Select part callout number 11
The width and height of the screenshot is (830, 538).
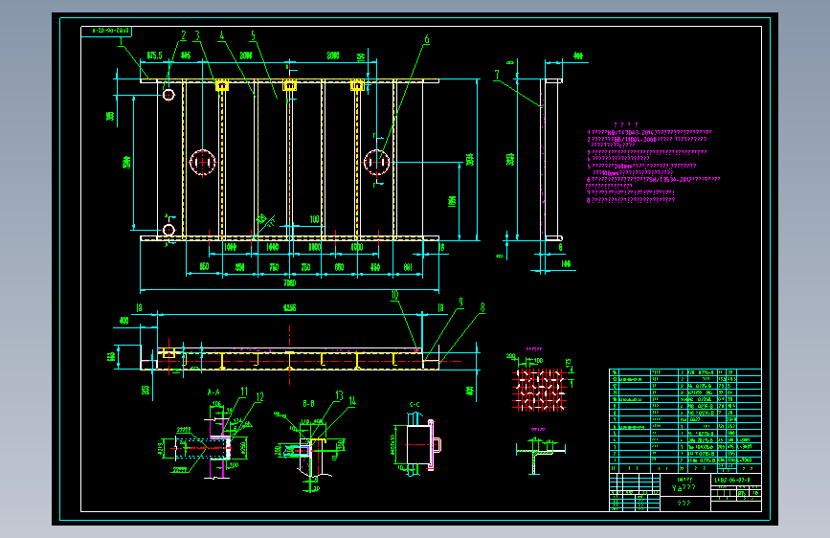pos(244,392)
